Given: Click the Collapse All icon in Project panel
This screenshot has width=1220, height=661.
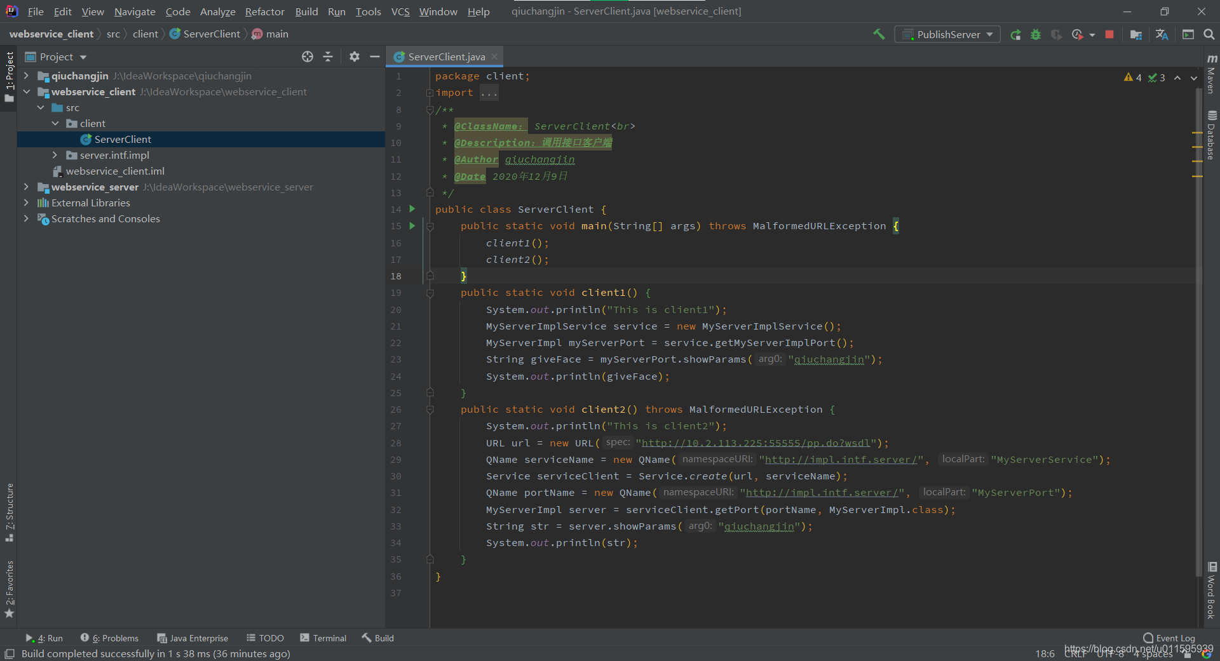Looking at the screenshot, I should pos(328,57).
